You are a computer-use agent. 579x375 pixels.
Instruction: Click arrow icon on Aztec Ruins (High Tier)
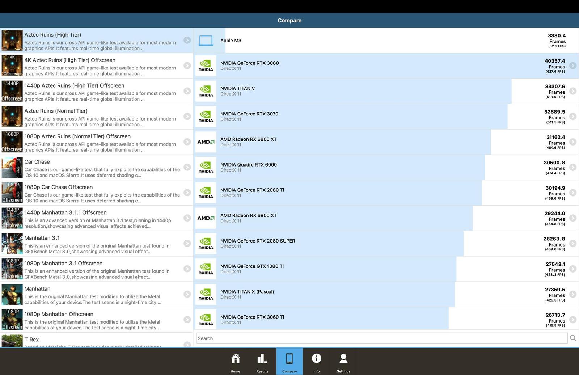click(187, 40)
